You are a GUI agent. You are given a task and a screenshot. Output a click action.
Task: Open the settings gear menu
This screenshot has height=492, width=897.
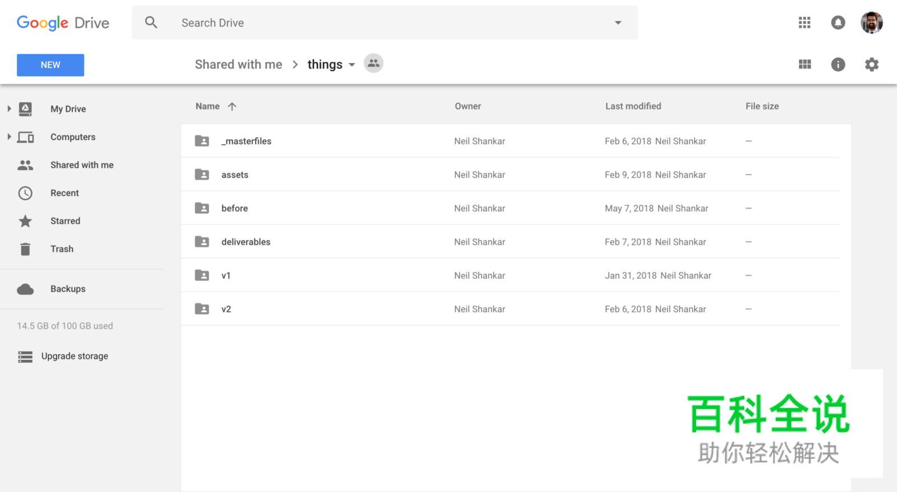[x=871, y=64]
